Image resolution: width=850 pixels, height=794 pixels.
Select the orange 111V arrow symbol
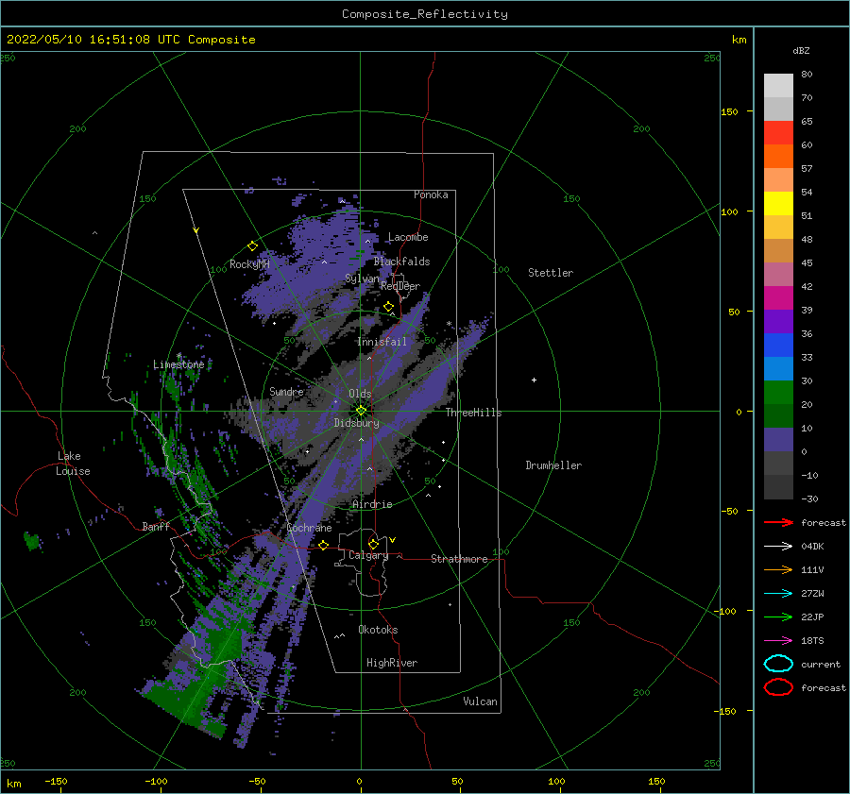coord(778,569)
